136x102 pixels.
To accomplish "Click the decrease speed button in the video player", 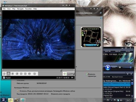I will (21, 74).
